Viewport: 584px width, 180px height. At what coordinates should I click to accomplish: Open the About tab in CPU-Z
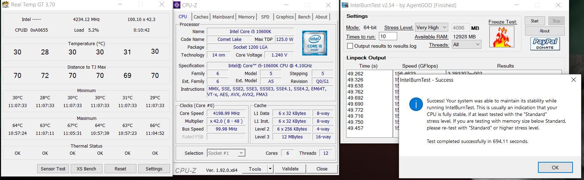[321, 17]
